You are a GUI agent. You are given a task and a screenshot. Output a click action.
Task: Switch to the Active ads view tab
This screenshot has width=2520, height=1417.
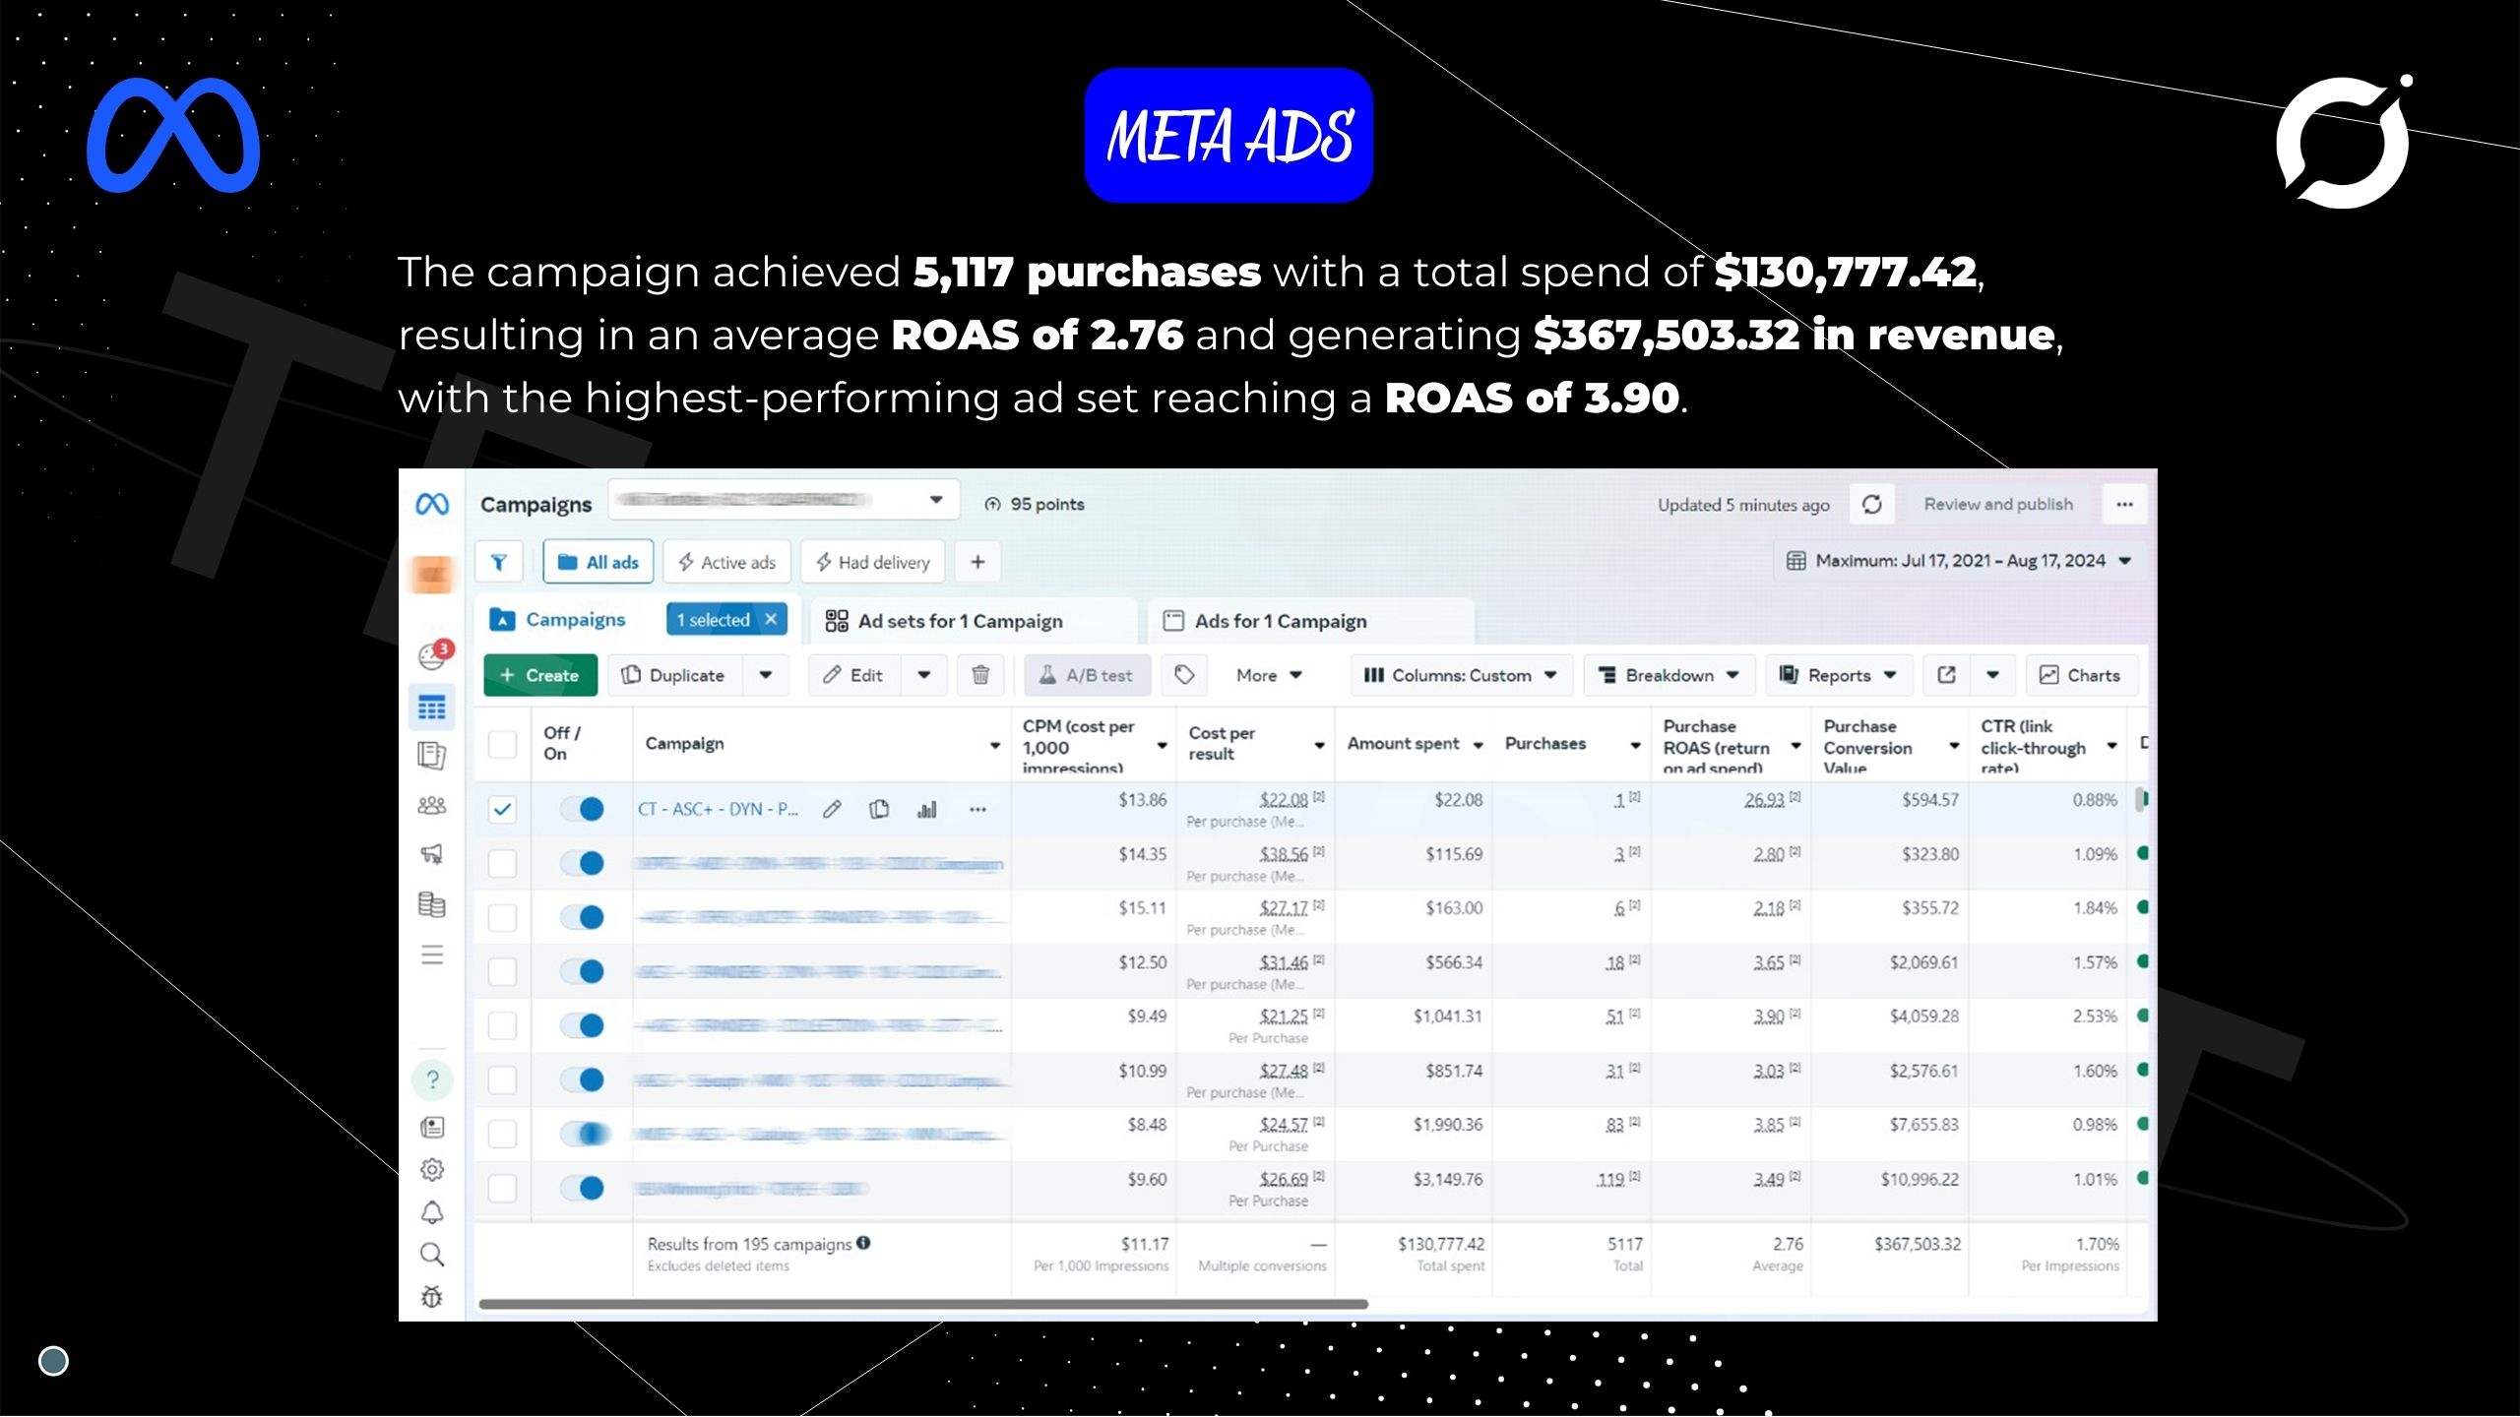coord(726,562)
